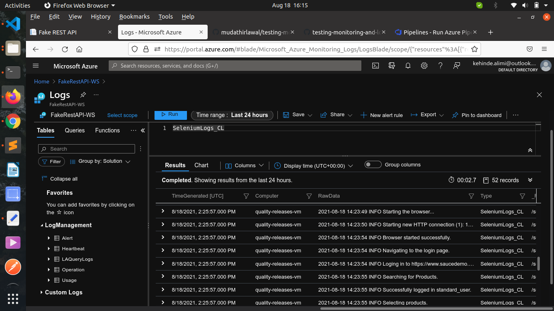Click the tables Search input field
The image size is (554, 311).
[90, 149]
